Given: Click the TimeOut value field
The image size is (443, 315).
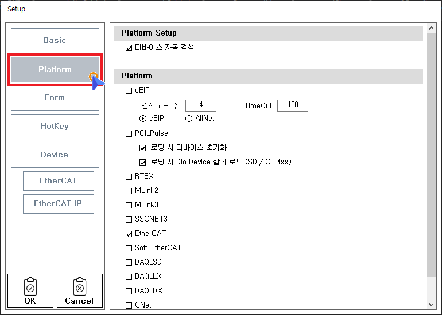Looking at the screenshot, I should (292, 105).
